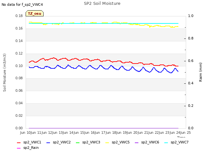Click the Raim (mm) right axis label
205x154 pixels.
201,72
